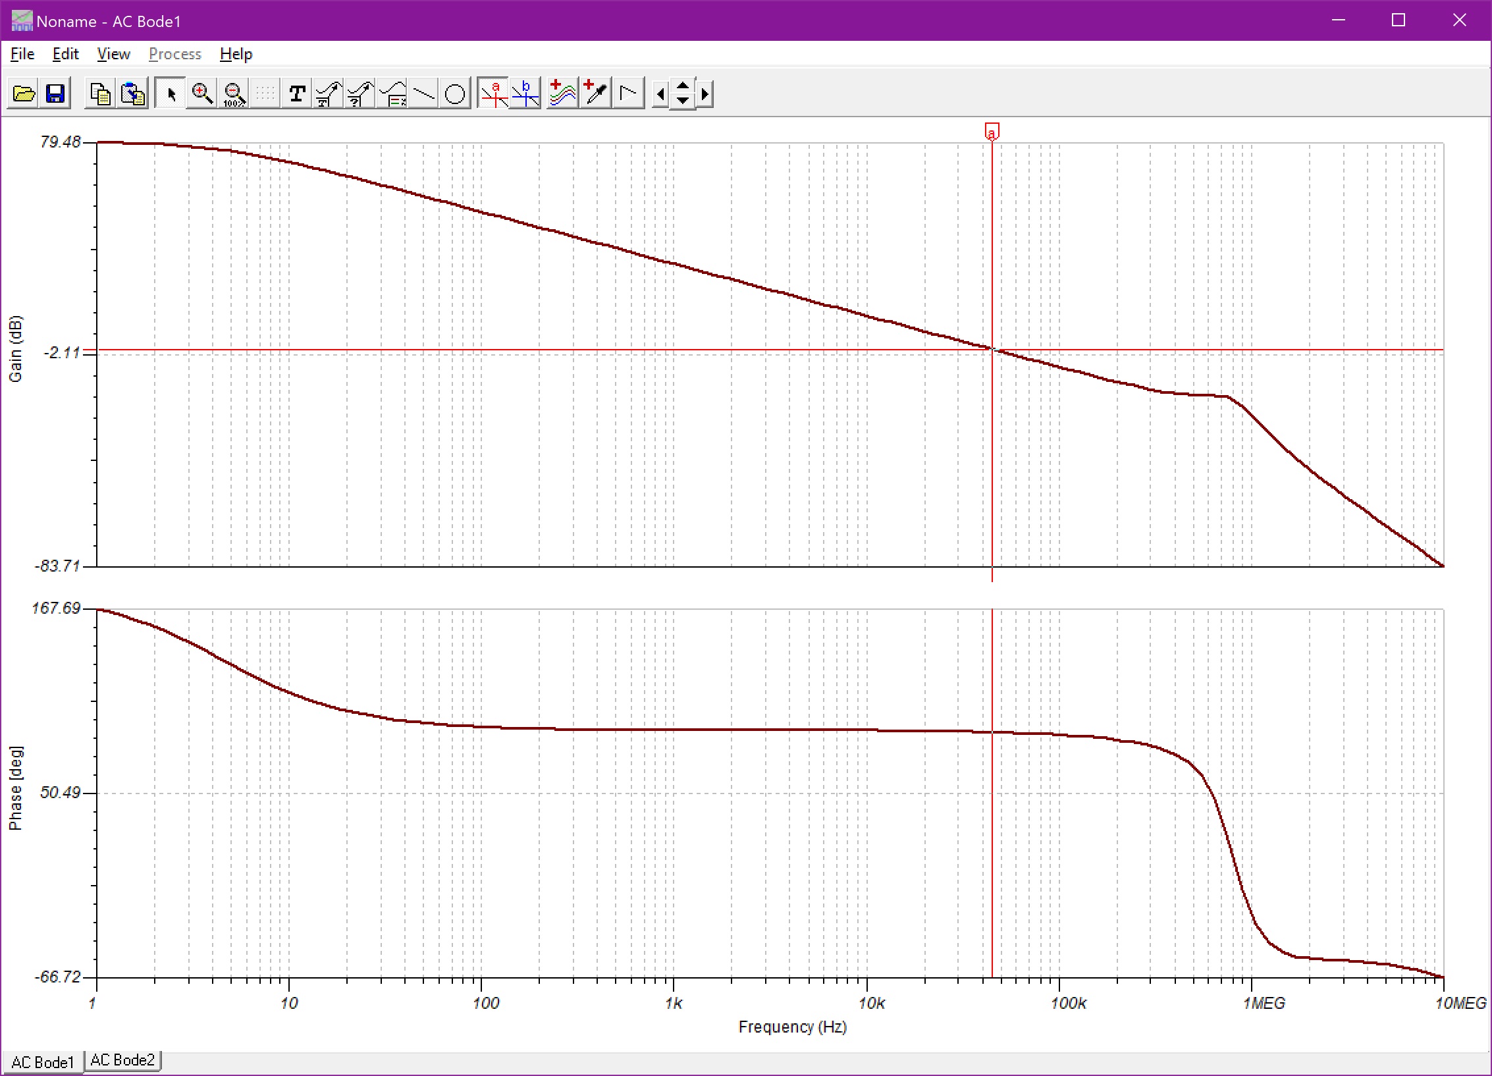Click the 79.48 gain axis value
1492x1076 pixels.
(x=60, y=142)
